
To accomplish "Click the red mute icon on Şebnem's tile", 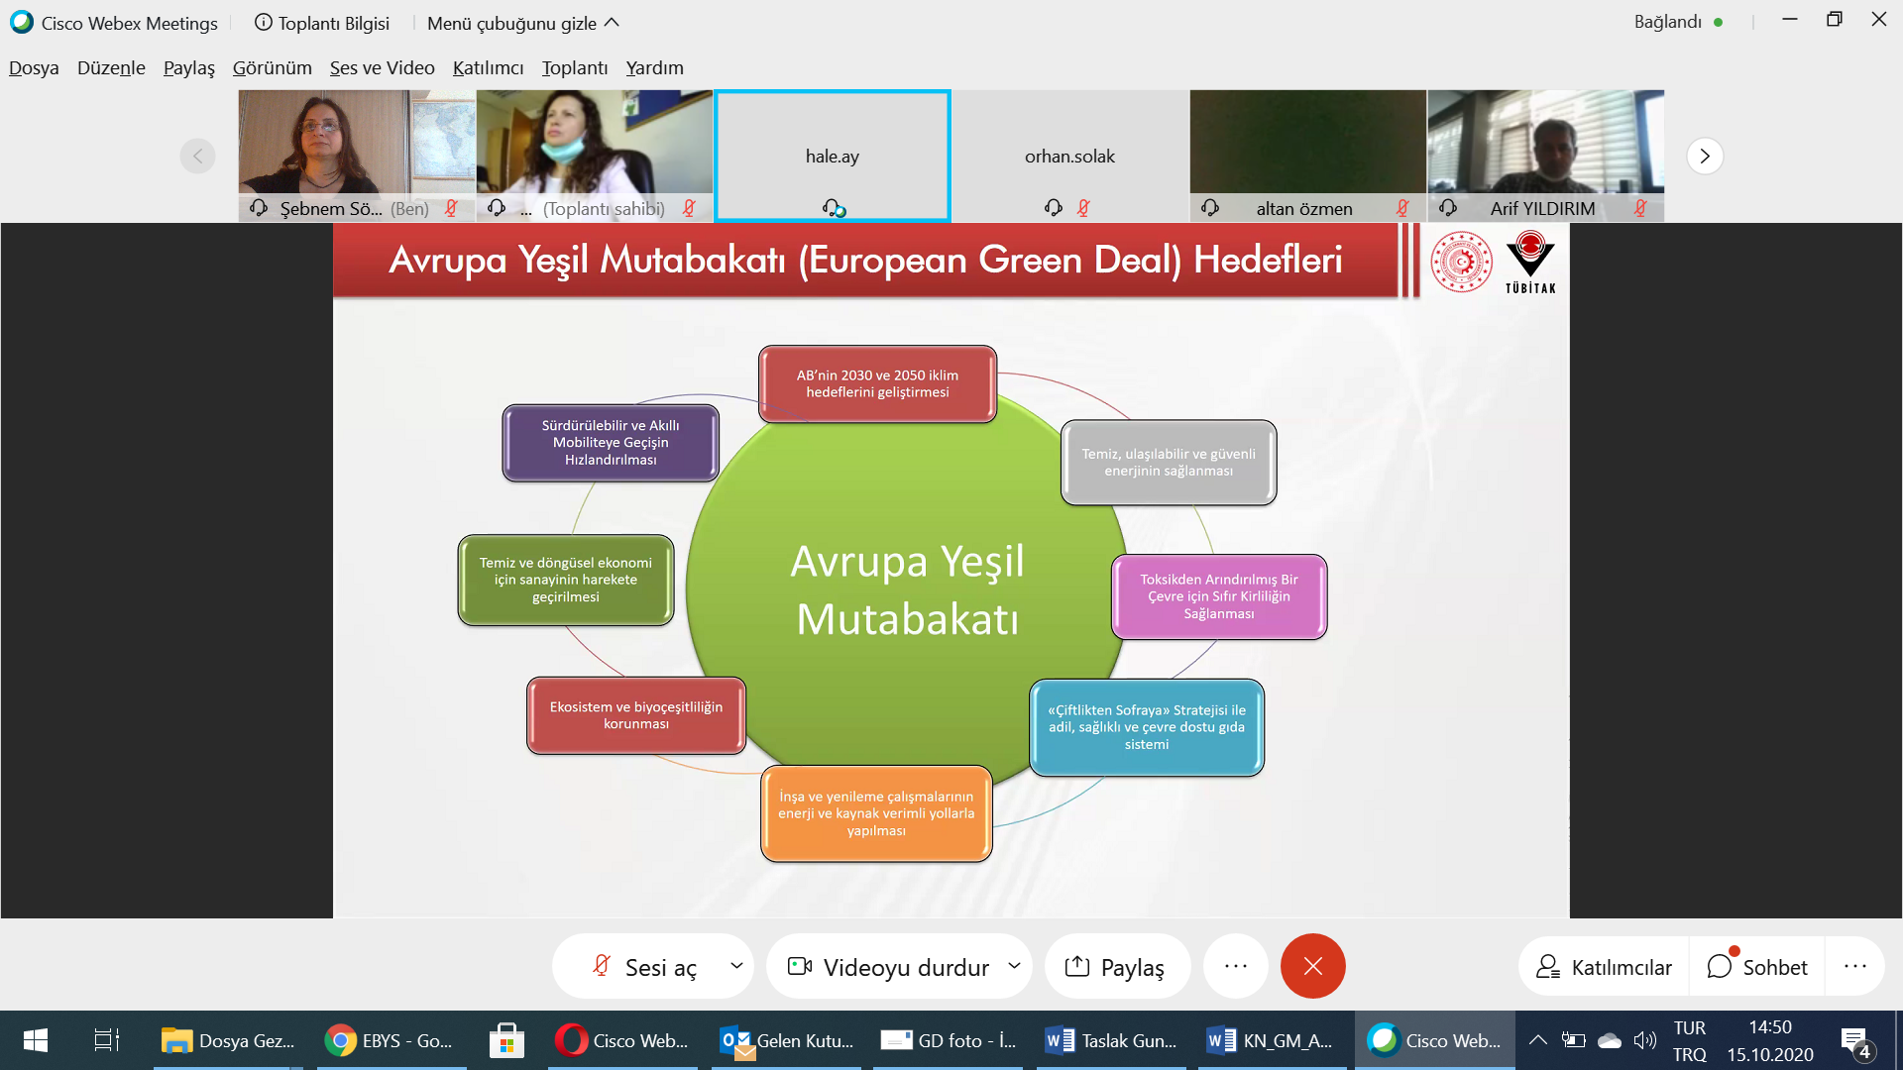I will click(451, 208).
